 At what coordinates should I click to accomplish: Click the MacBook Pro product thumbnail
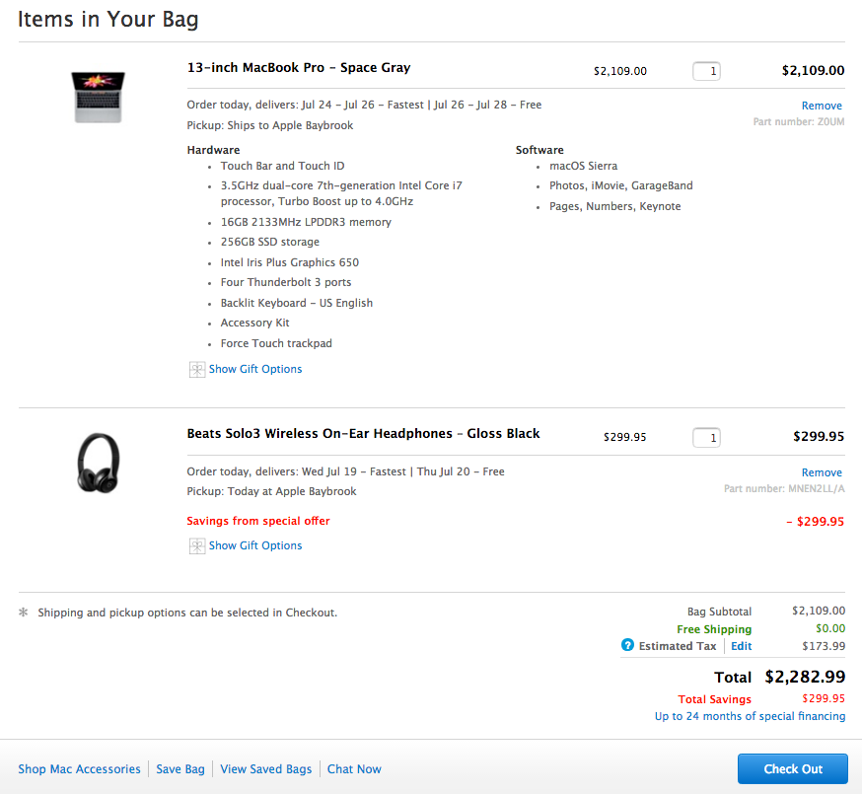pos(98,96)
